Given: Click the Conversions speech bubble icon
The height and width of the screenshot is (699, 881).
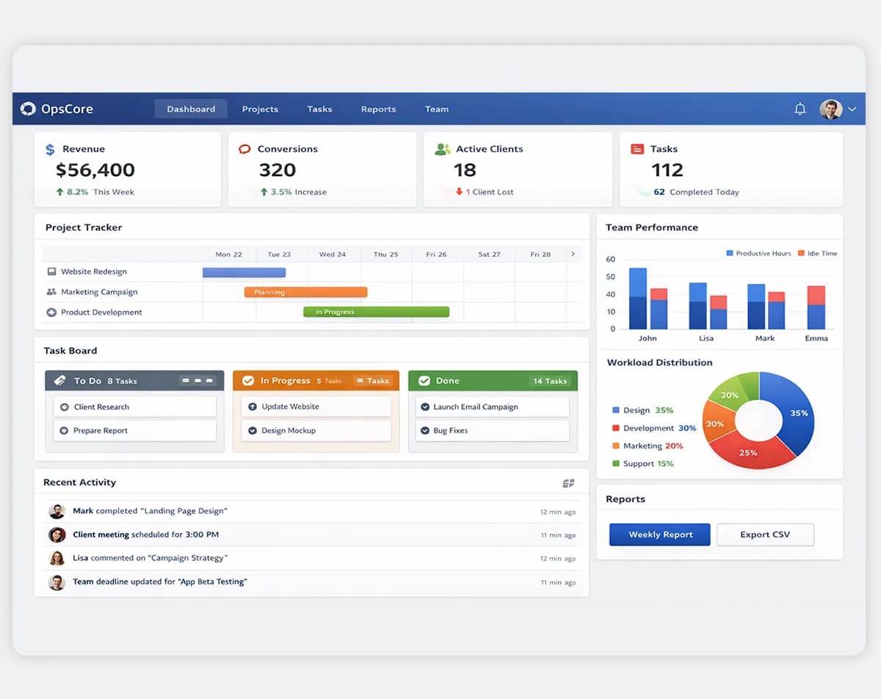Looking at the screenshot, I should (245, 149).
